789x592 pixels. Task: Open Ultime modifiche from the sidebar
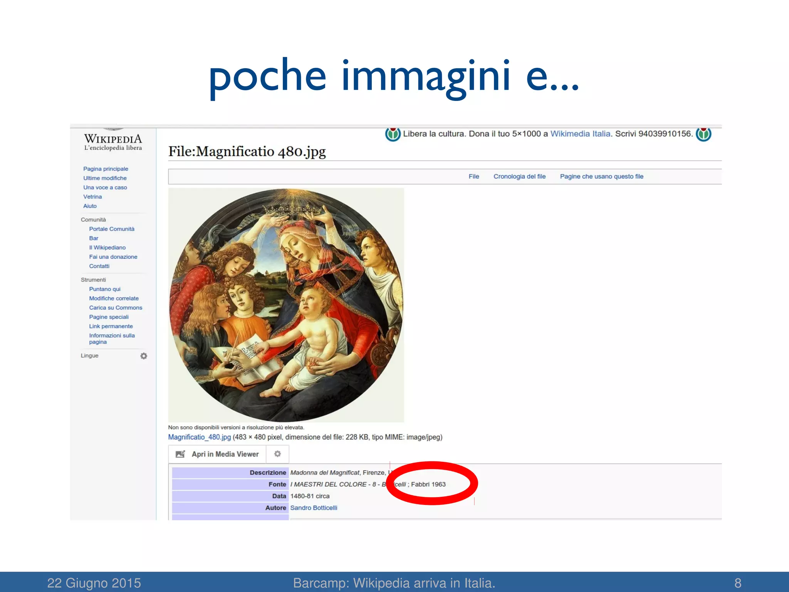(105, 178)
